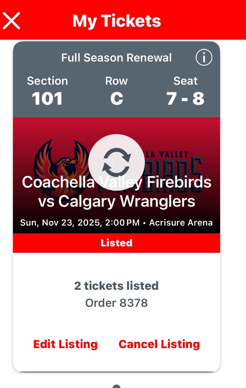Click the X to close My Tickets
This screenshot has height=388, width=246.
[x=11, y=20]
